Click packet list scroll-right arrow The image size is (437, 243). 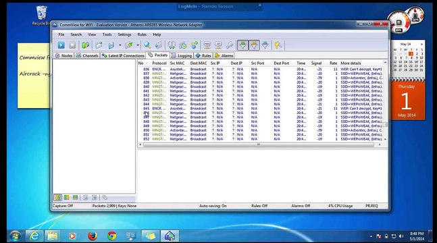pyautogui.click(x=380, y=144)
